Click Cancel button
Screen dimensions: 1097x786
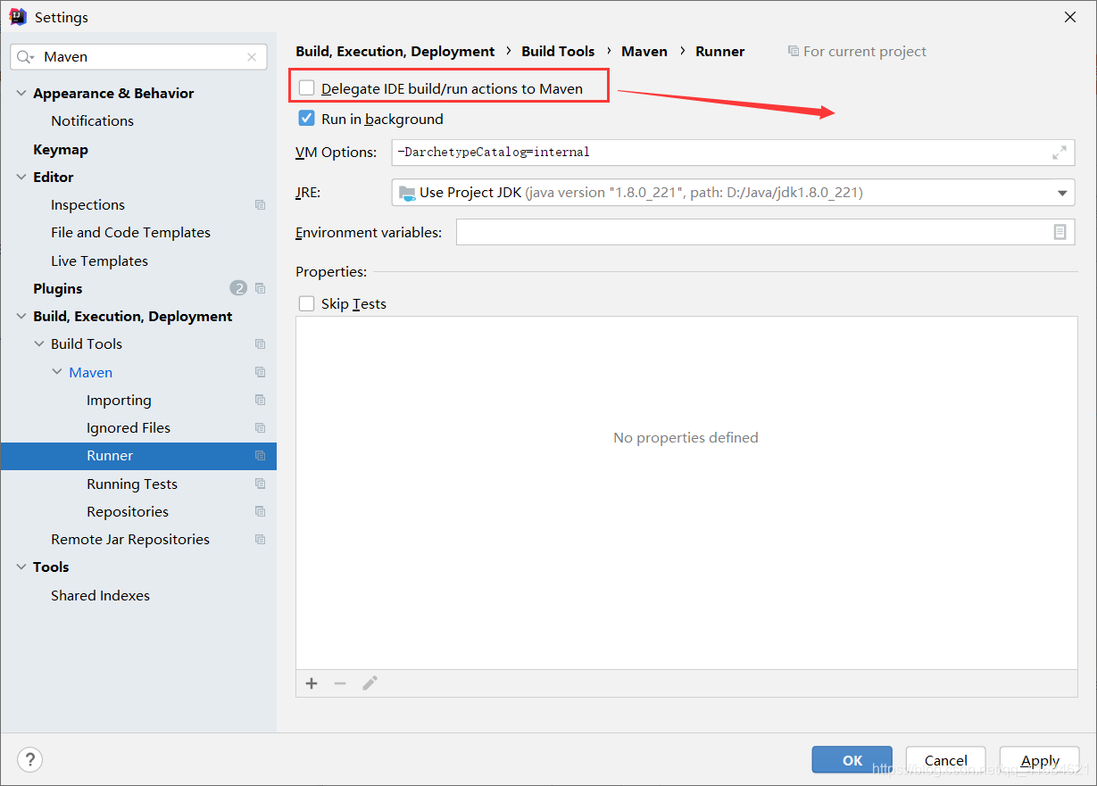point(946,760)
